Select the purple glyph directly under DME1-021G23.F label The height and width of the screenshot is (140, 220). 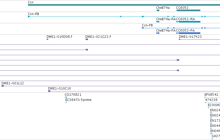87,39
